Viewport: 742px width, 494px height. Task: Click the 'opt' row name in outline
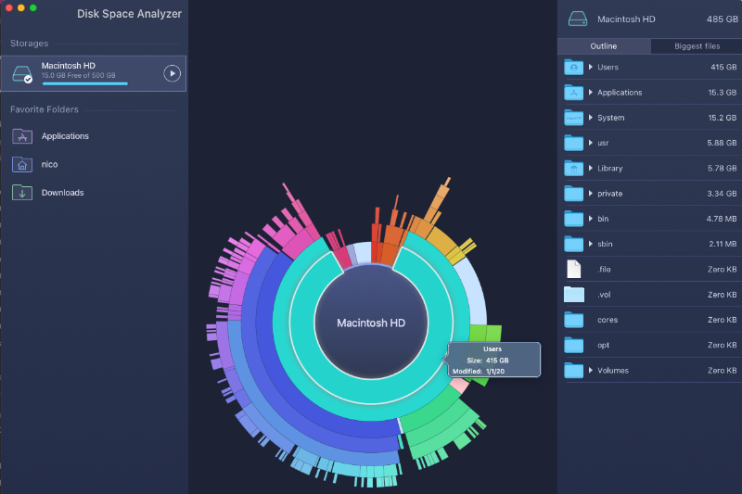[603, 346]
